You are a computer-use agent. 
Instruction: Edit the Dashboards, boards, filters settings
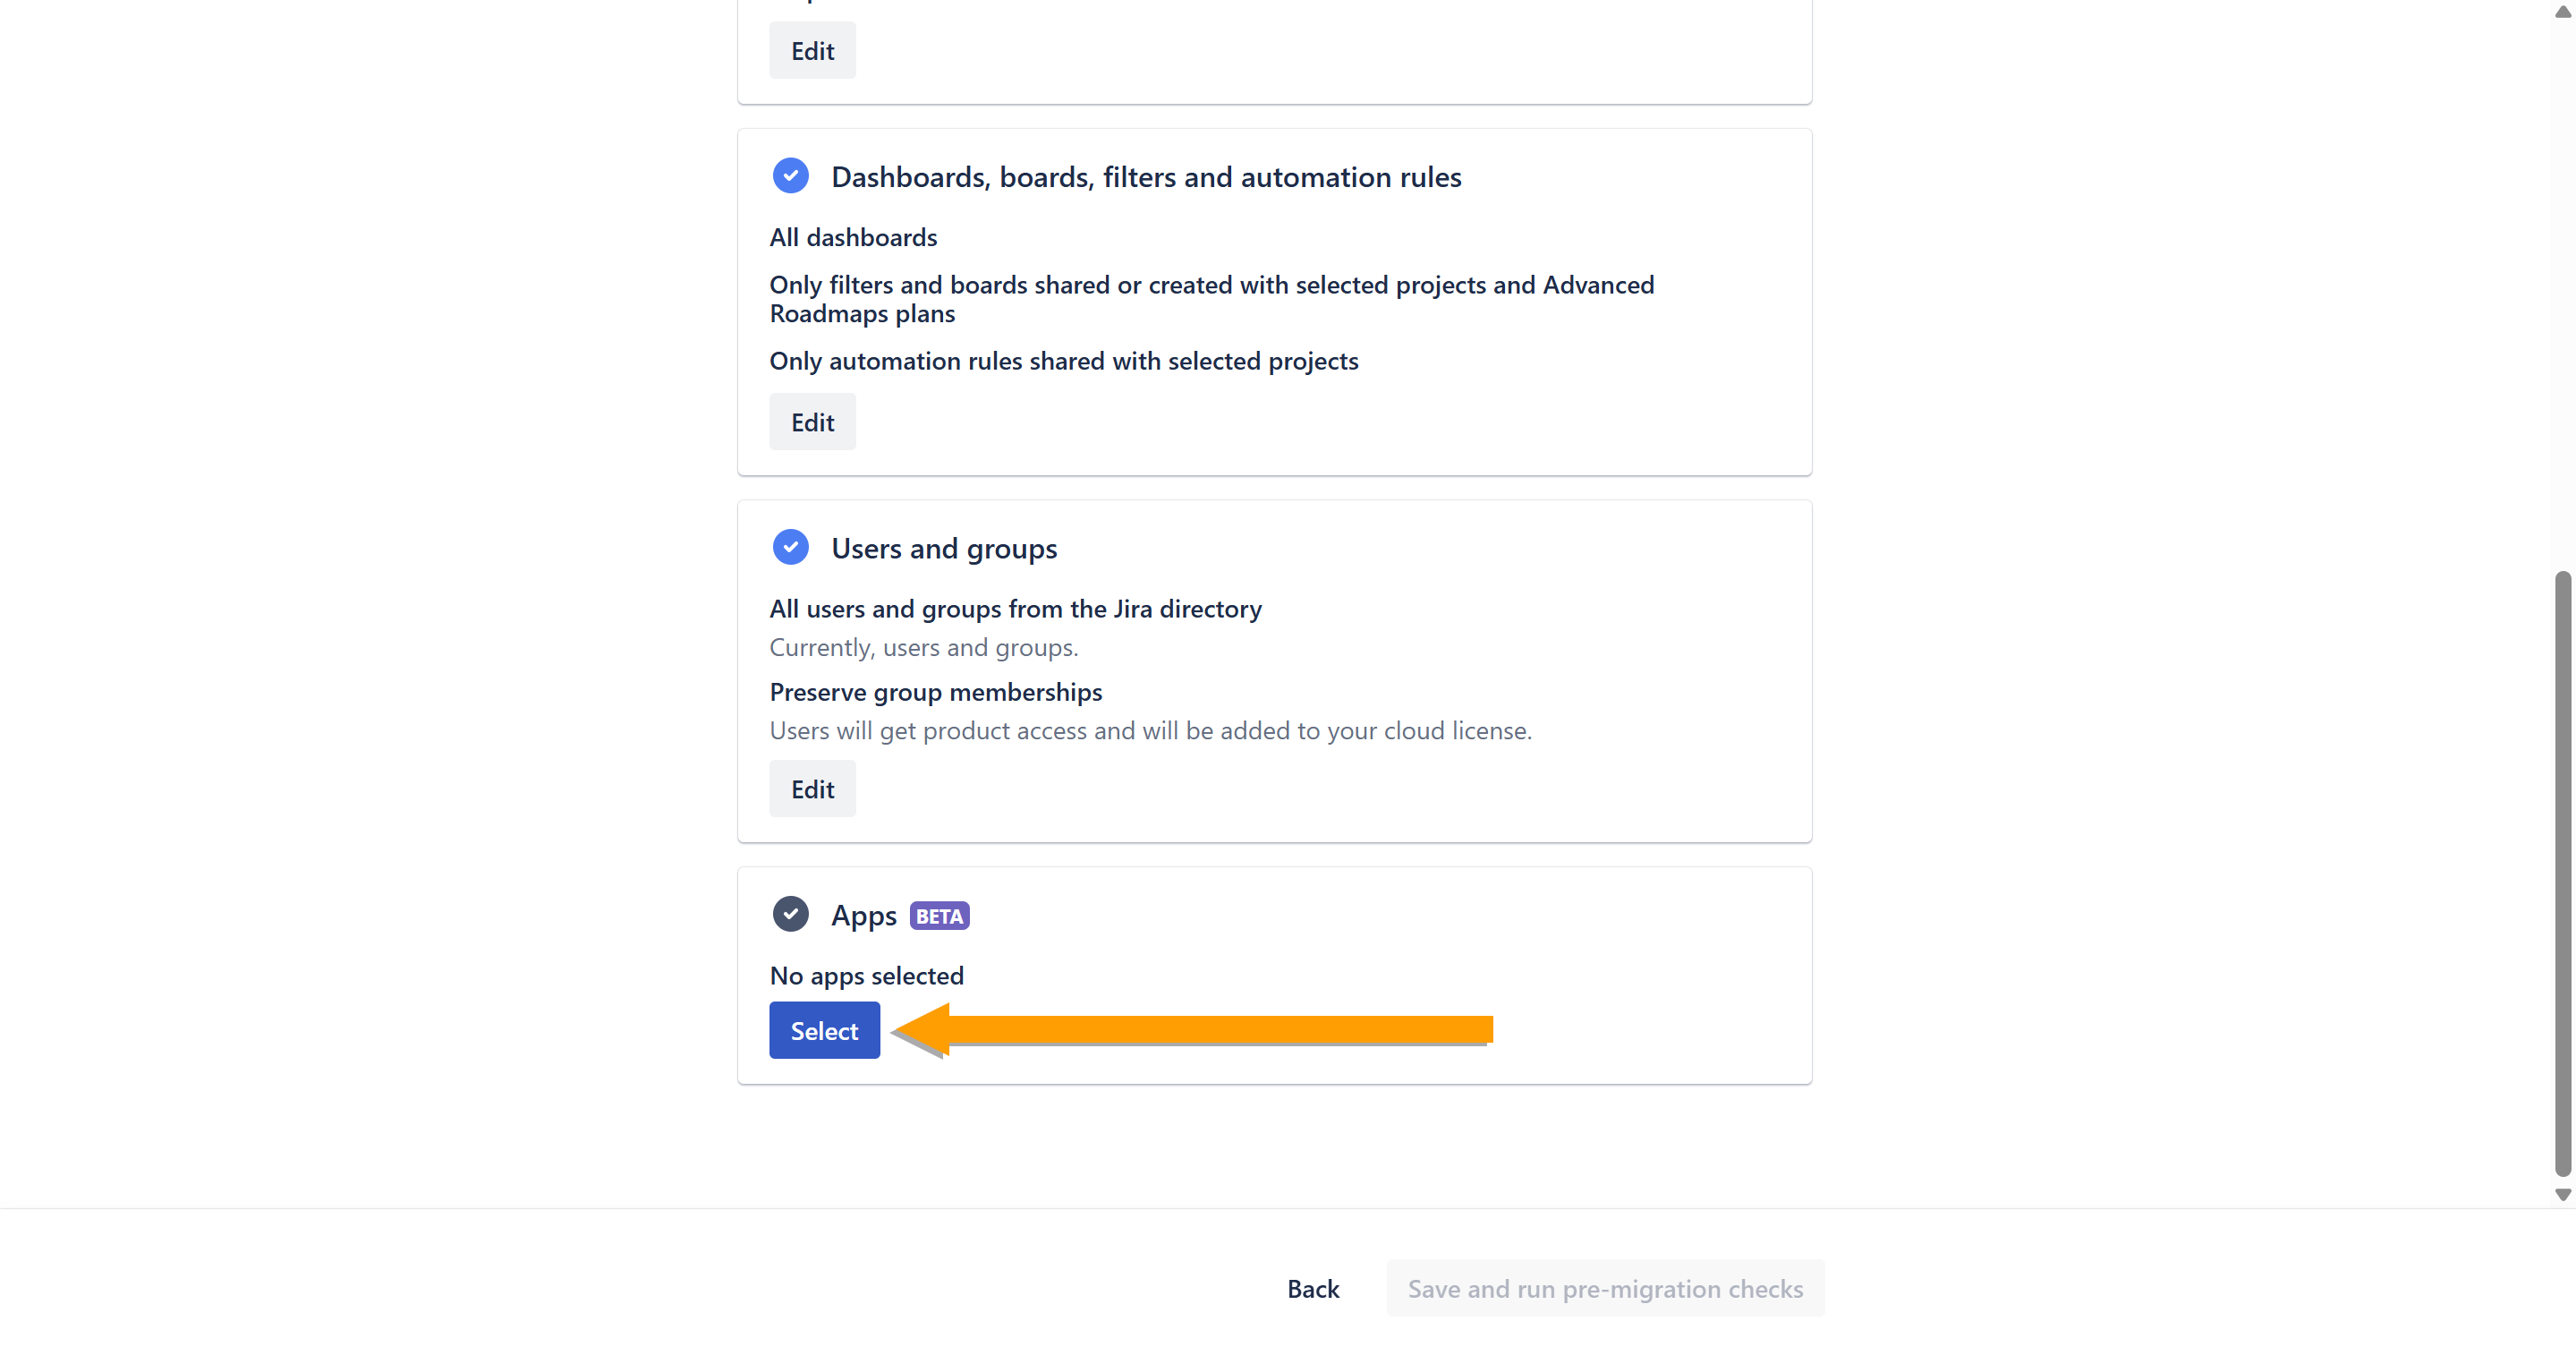click(x=812, y=422)
